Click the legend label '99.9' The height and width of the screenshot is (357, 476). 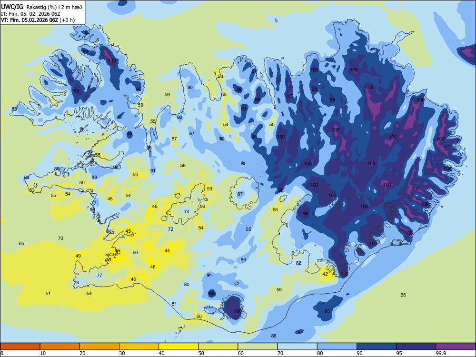(x=441, y=353)
